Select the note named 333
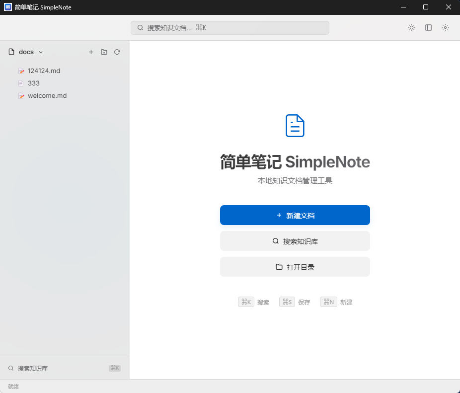This screenshot has height=393, width=460. coord(33,83)
